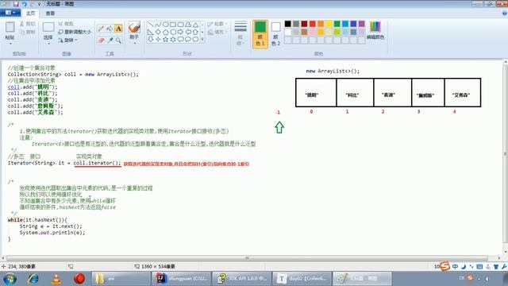Expand the Select dropdown arrow

pos(48,43)
